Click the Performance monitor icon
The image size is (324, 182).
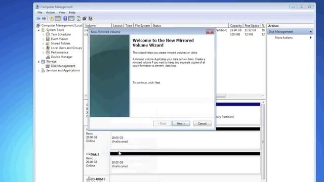tap(48, 53)
